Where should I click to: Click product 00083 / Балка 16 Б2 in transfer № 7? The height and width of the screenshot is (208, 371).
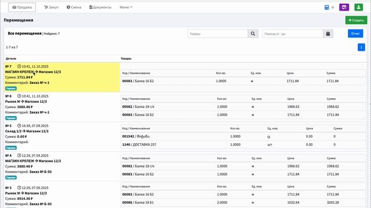138,81
